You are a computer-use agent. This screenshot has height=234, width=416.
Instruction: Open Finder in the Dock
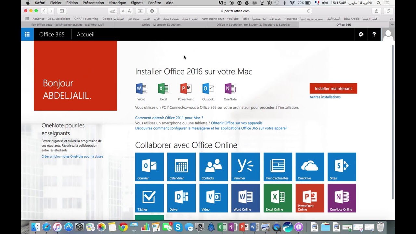pos(36,227)
